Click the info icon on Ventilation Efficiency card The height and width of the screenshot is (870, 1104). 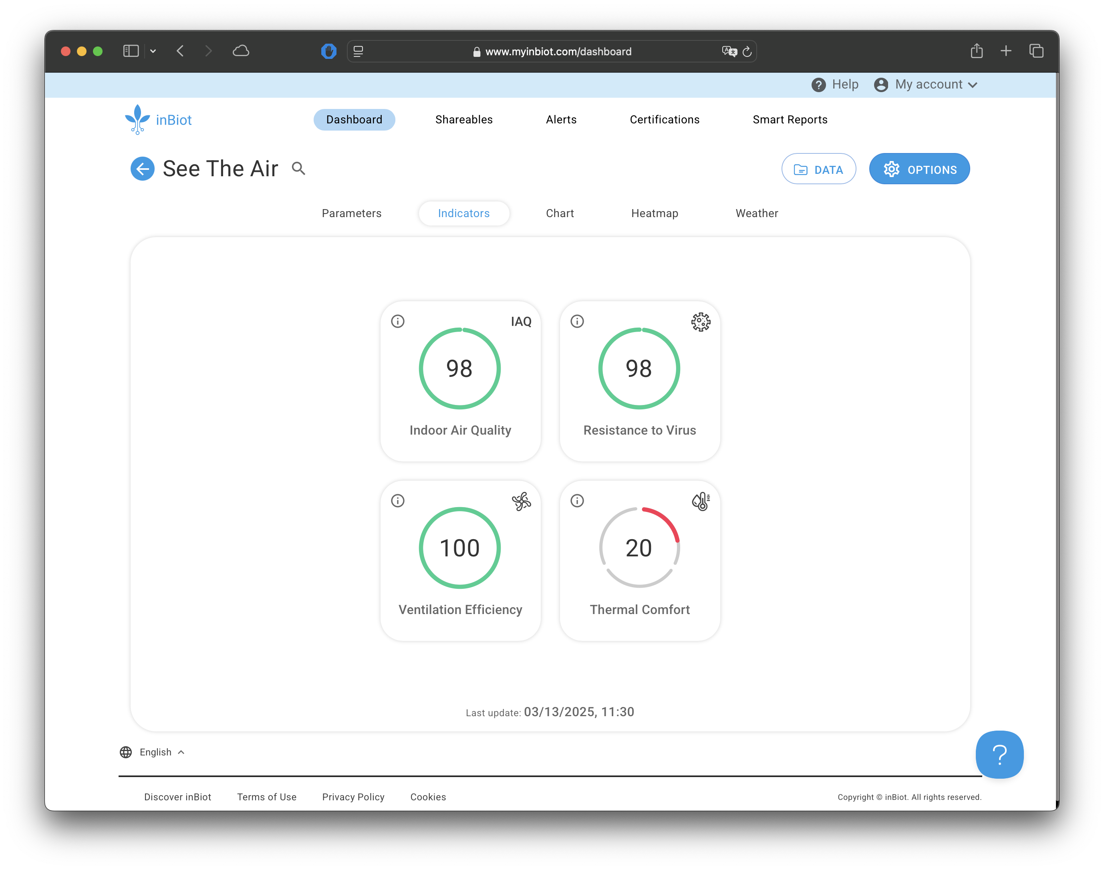(x=397, y=501)
